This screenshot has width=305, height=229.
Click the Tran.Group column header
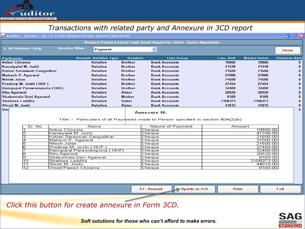click(x=177, y=58)
